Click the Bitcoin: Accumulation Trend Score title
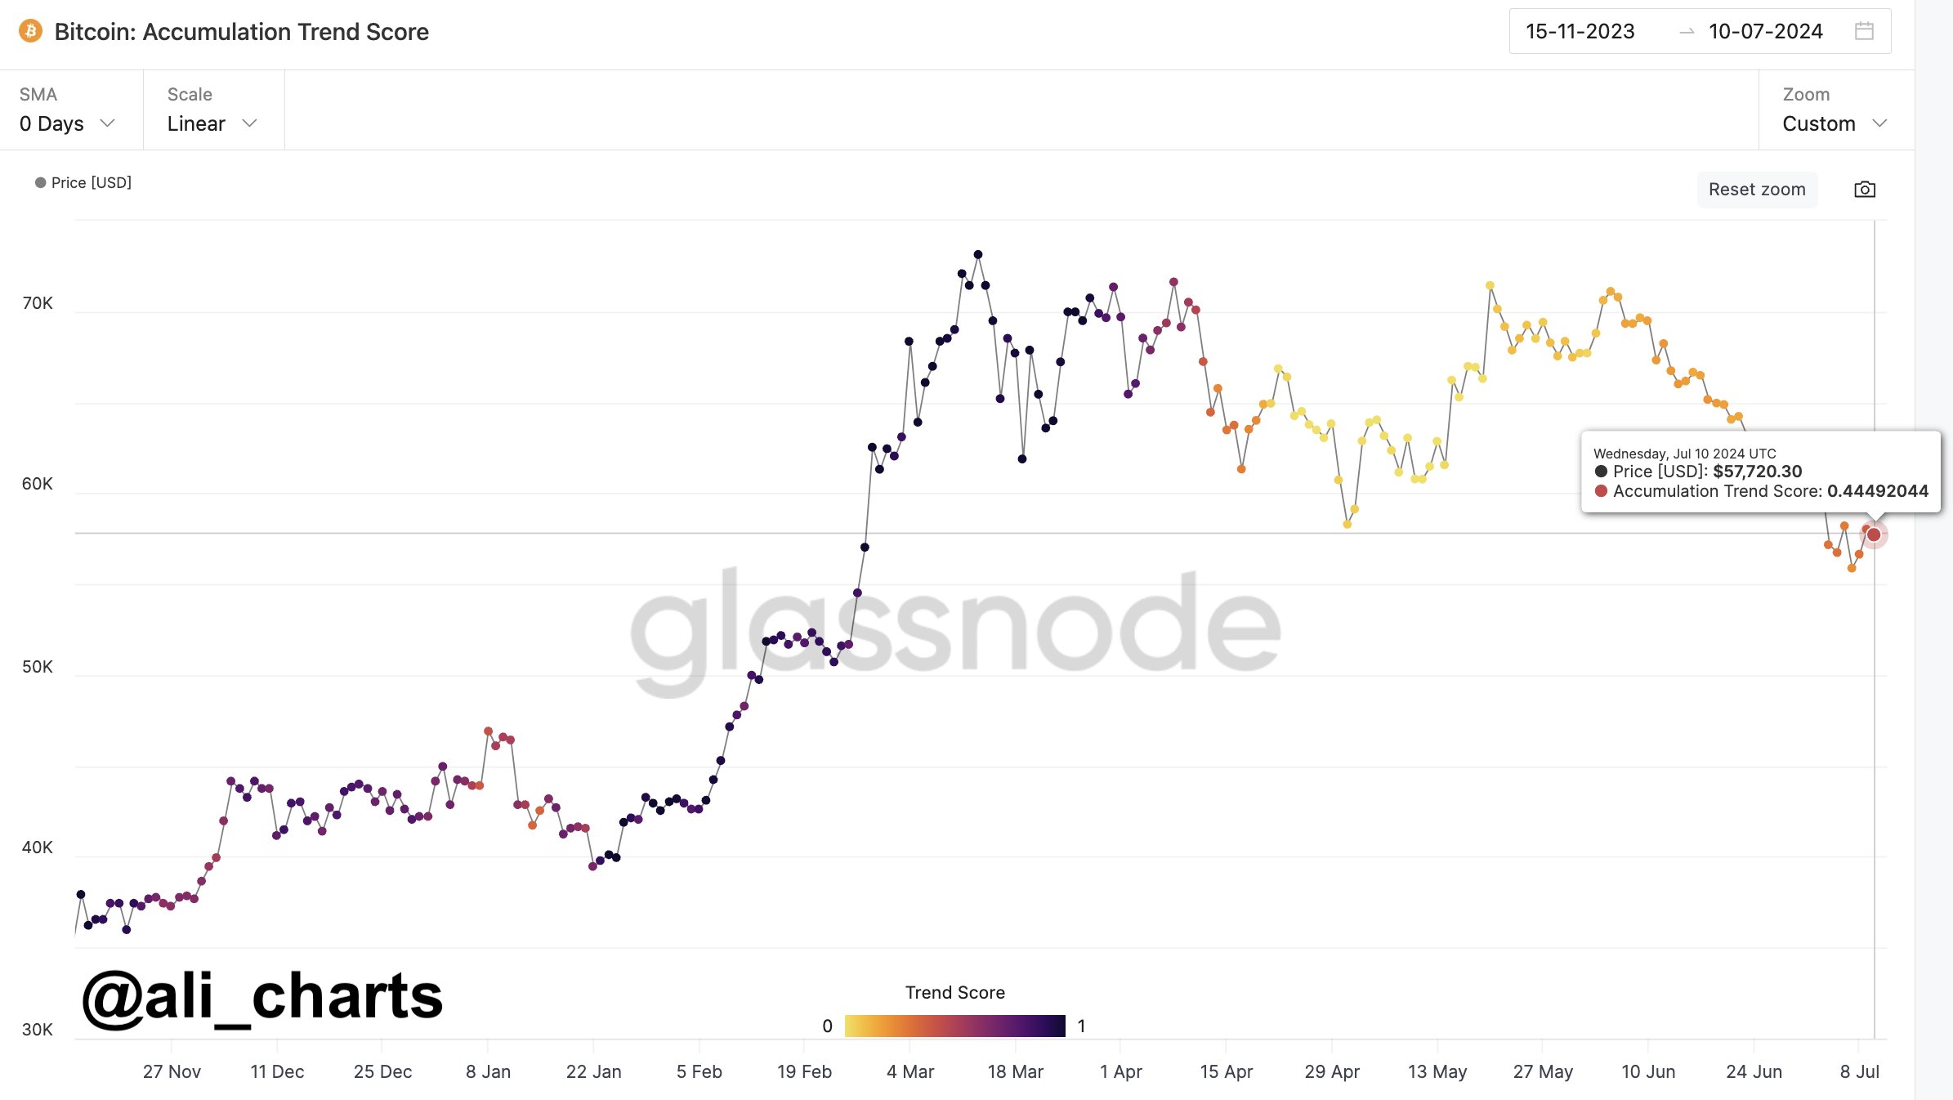Viewport: 1953px width, 1100px height. pyautogui.click(x=241, y=32)
